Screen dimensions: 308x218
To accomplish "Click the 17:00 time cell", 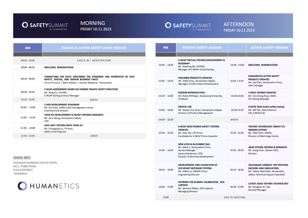I will [x=166, y=197].
